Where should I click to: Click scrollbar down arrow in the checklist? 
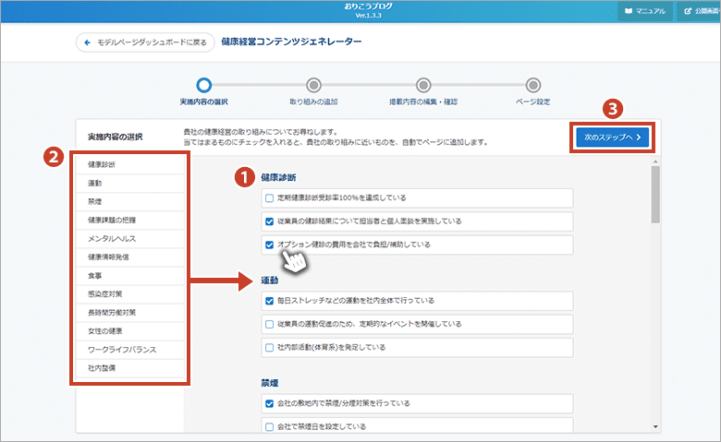coord(655,426)
